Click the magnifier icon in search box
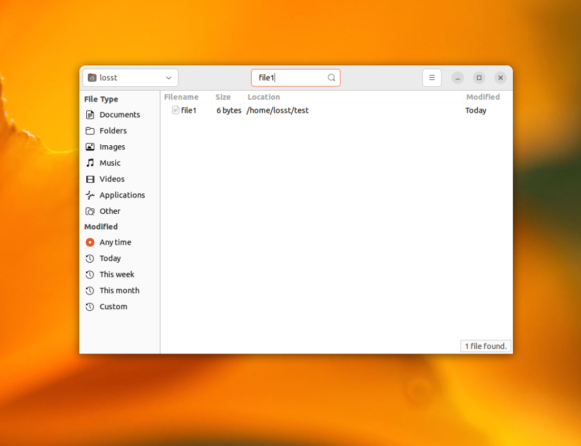Screen dimensions: 581x446 (x=331, y=78)
